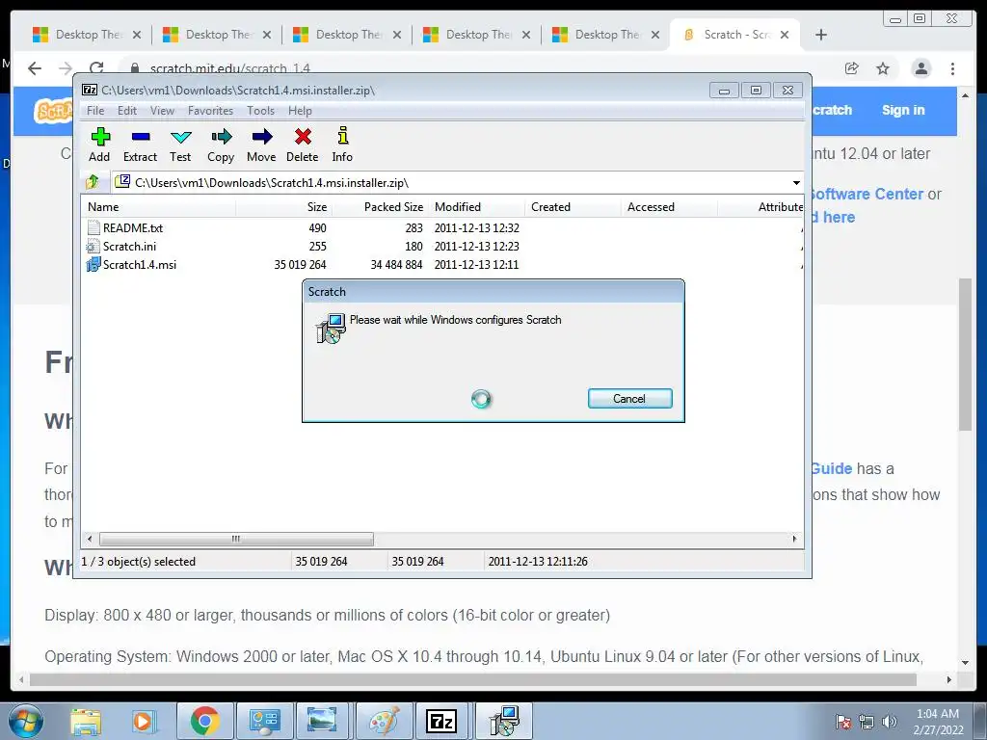Click the Action Center flag tray icon
The width and height of the screenshot is (987, 740).
(x=843, y=721)
